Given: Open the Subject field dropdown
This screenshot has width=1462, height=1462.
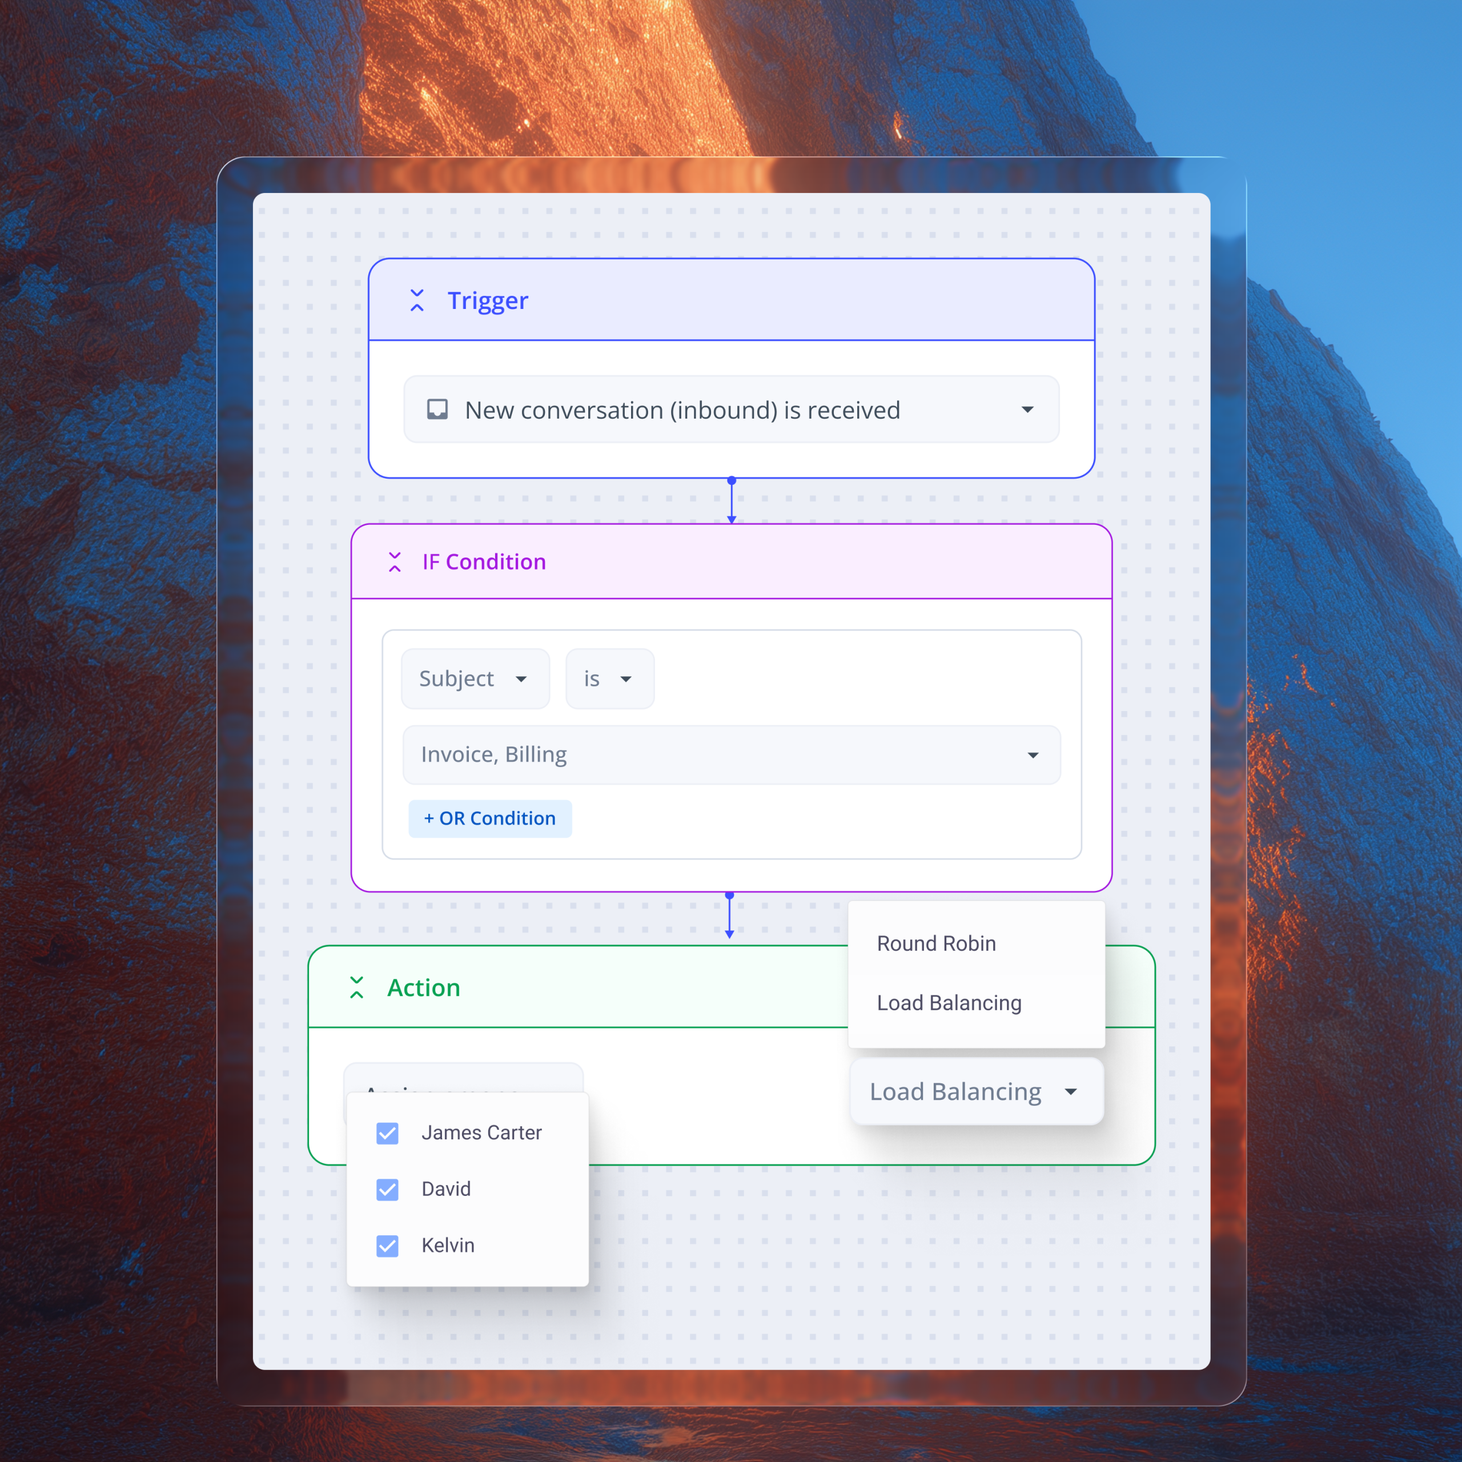Looking at the screenshot, I should (x=475, y=679).
